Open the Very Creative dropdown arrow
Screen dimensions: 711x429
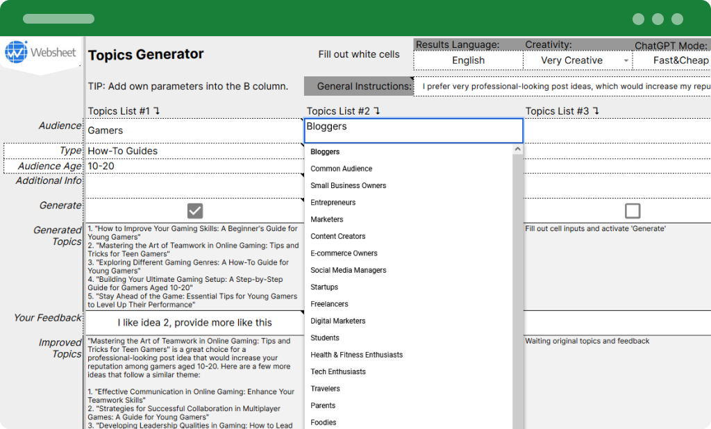coord(626,61)
